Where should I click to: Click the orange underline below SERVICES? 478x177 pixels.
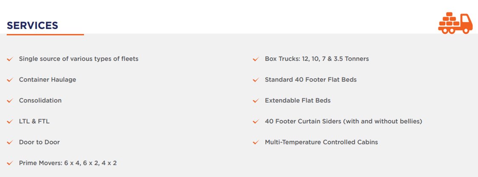click(x=45, y=35)
